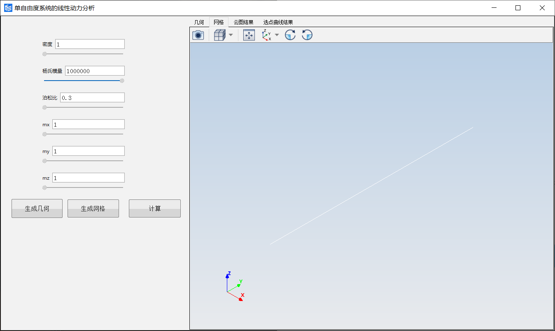Open the 云图结果 tab
Screen dimensions: 555x331
pos(243,22)
